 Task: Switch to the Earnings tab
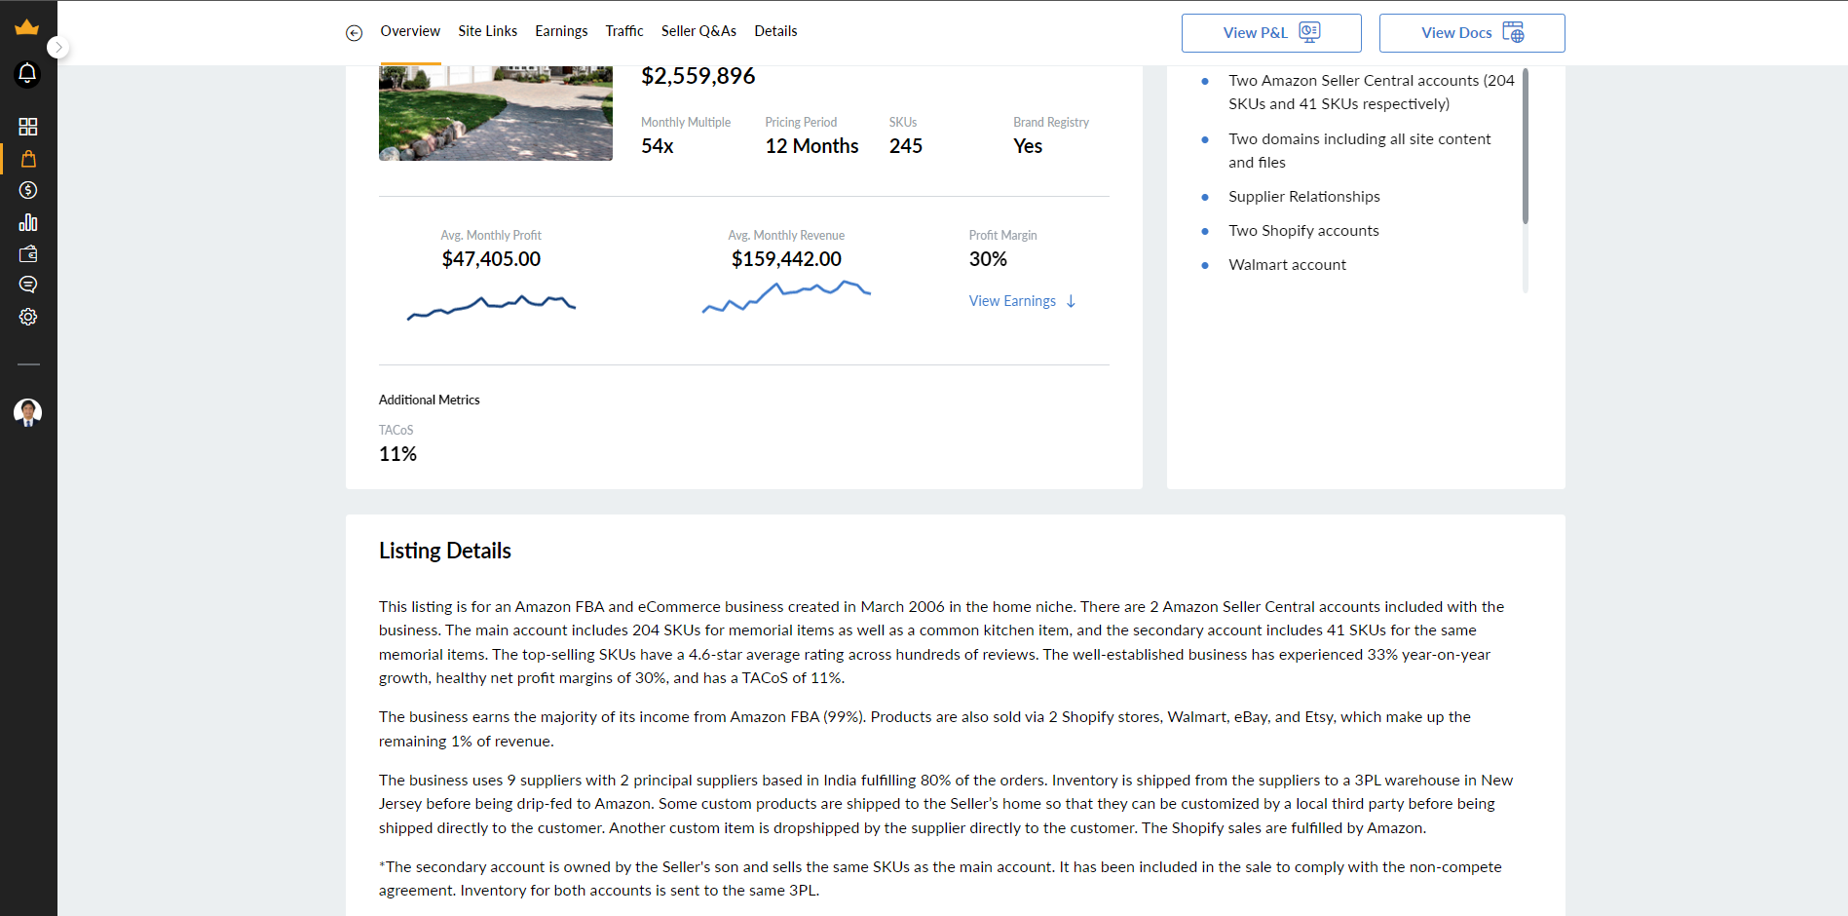(x=561, y=31)
